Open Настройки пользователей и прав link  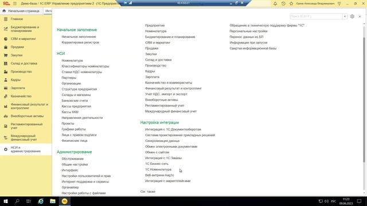click(x=86, y=176)
